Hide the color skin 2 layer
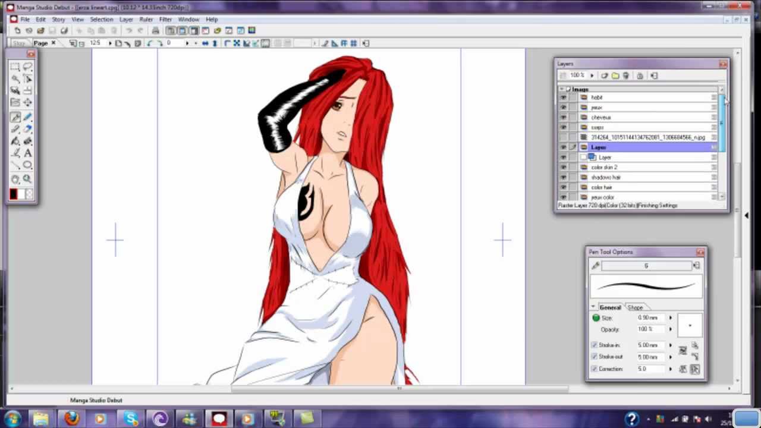 [563, 167]
